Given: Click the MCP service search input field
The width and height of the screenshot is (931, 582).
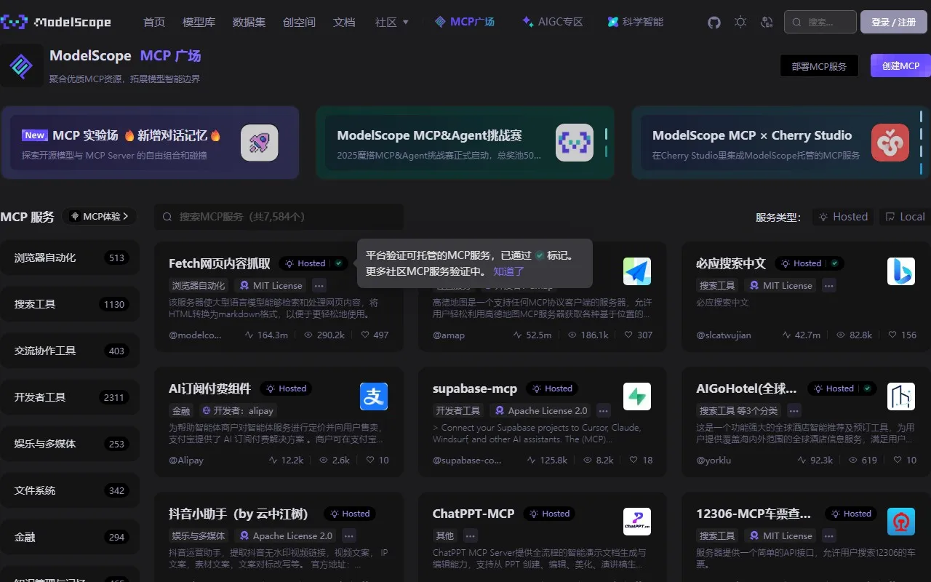Looking at the screenshot, I should pos(279,216).
